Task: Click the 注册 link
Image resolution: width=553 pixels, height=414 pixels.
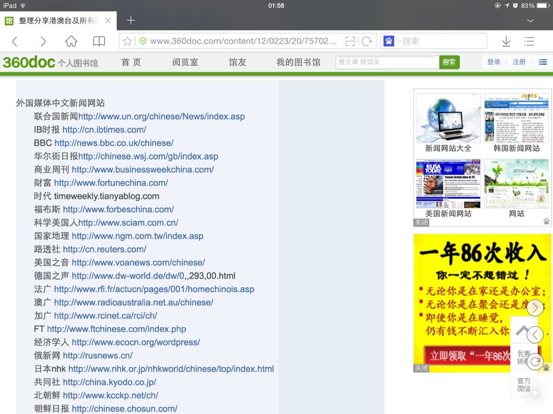Action: coord(519,62)
